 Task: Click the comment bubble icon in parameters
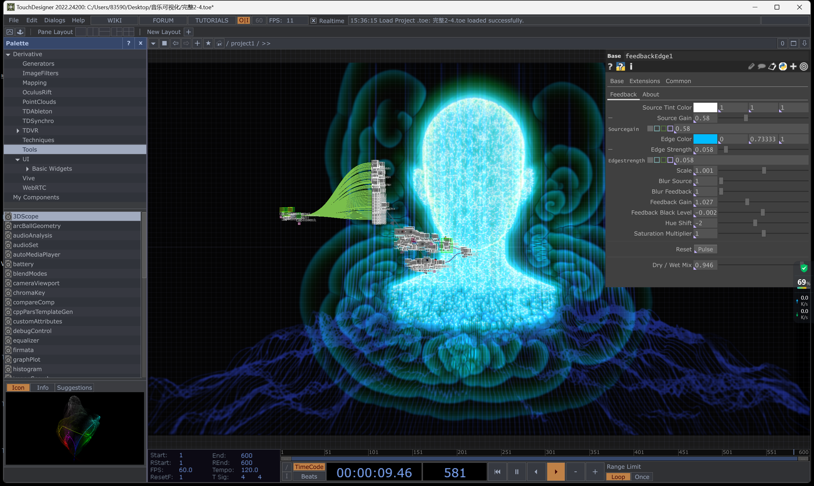762,67
